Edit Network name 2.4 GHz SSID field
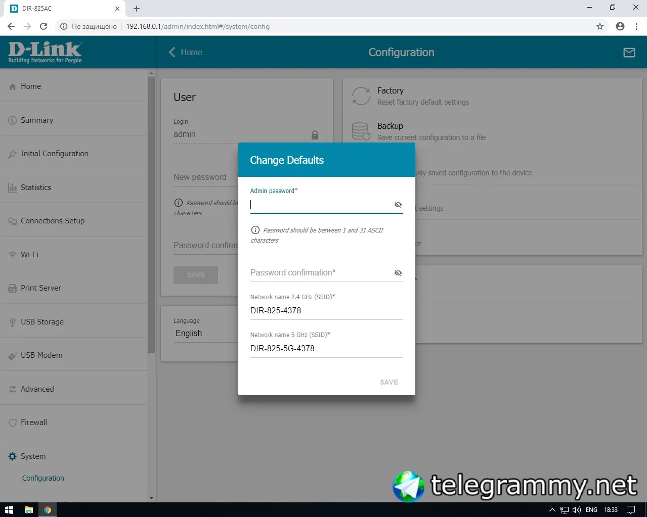647x517 pixels. (326, 310)
